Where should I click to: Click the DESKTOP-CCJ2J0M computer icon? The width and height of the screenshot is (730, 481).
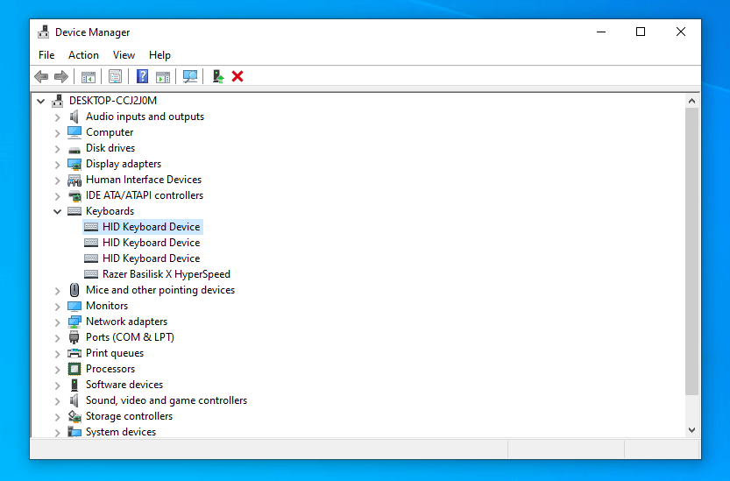pyautogui.click(x=58, y=101)
